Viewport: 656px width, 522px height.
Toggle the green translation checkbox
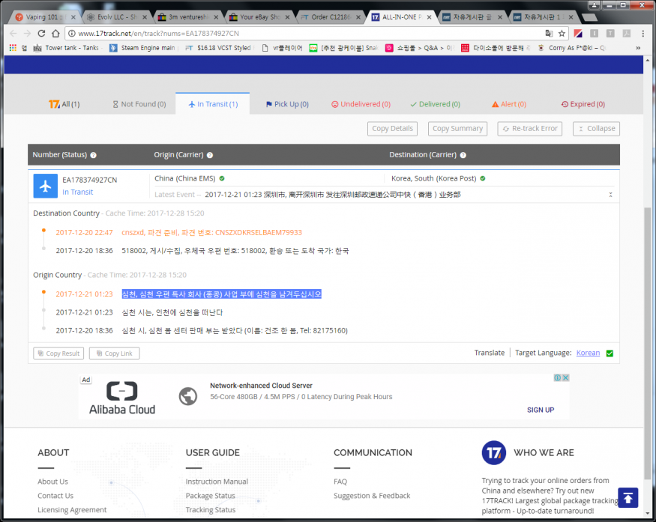610,353
